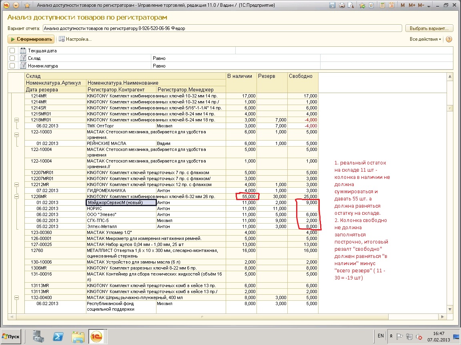Open the Пуск start menu
The width and height of the screenshot is (461, 345).
[11, 336]
